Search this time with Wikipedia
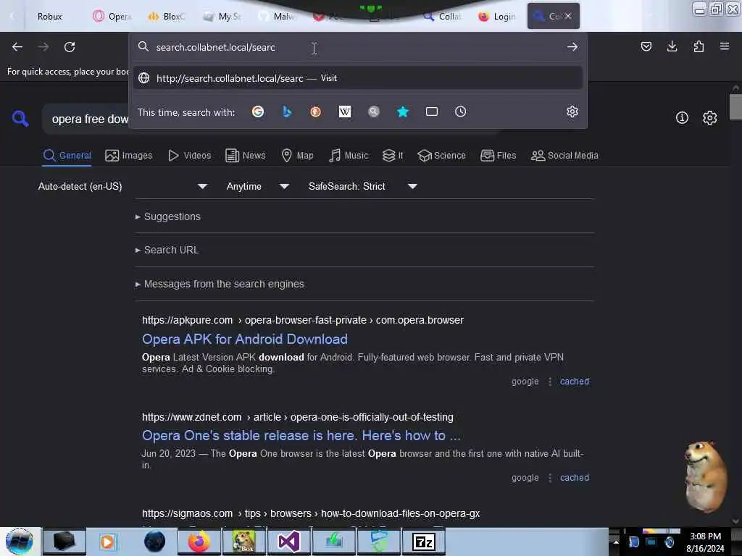The width and height of the screenshot is (742, 556). pyautogui.click(x=345, y=111)
